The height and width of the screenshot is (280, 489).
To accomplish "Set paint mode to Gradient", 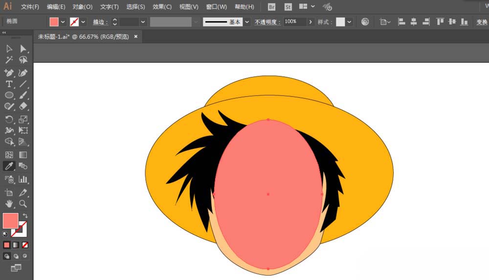I will tap(16, 245).
